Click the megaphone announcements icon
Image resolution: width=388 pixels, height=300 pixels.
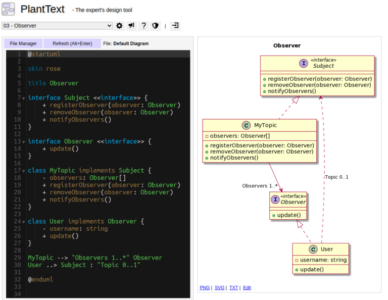pyautogui.click(x=131, y=26)
